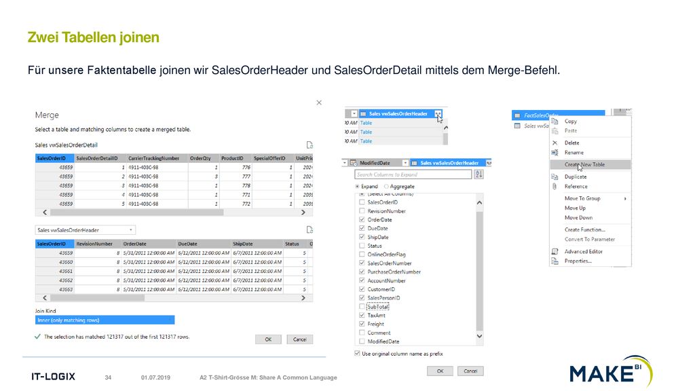Click the column list scroll-up arrow

479,202
